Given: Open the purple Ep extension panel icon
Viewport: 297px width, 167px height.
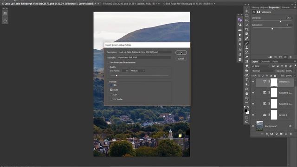Looking at the screenshot, I should pyautogui.click(x=240, y=19).
